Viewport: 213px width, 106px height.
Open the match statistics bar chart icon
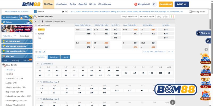44,52
